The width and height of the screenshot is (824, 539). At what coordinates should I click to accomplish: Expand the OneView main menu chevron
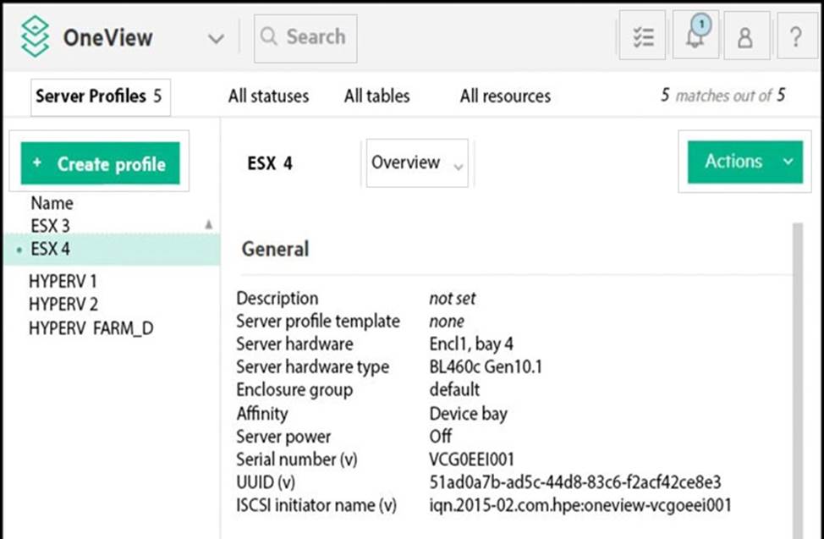216,39
